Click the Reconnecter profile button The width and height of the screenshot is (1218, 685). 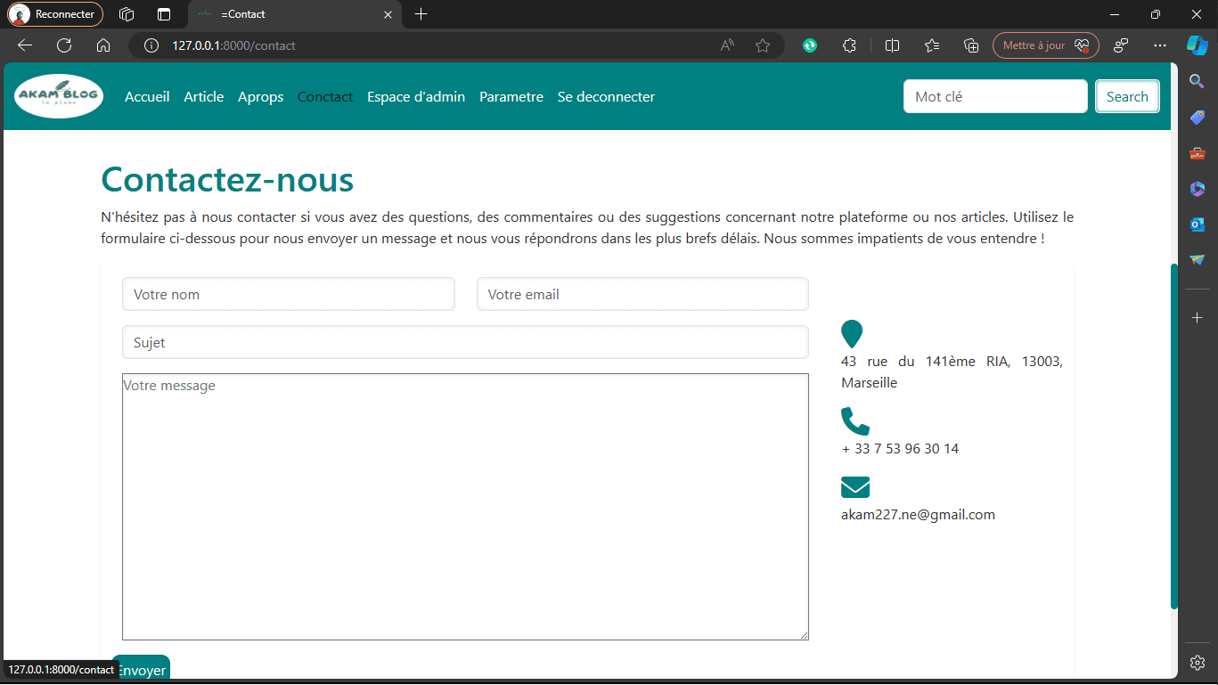[55, 14]
